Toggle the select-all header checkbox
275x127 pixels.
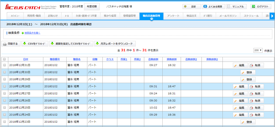(x=5, y=59)
